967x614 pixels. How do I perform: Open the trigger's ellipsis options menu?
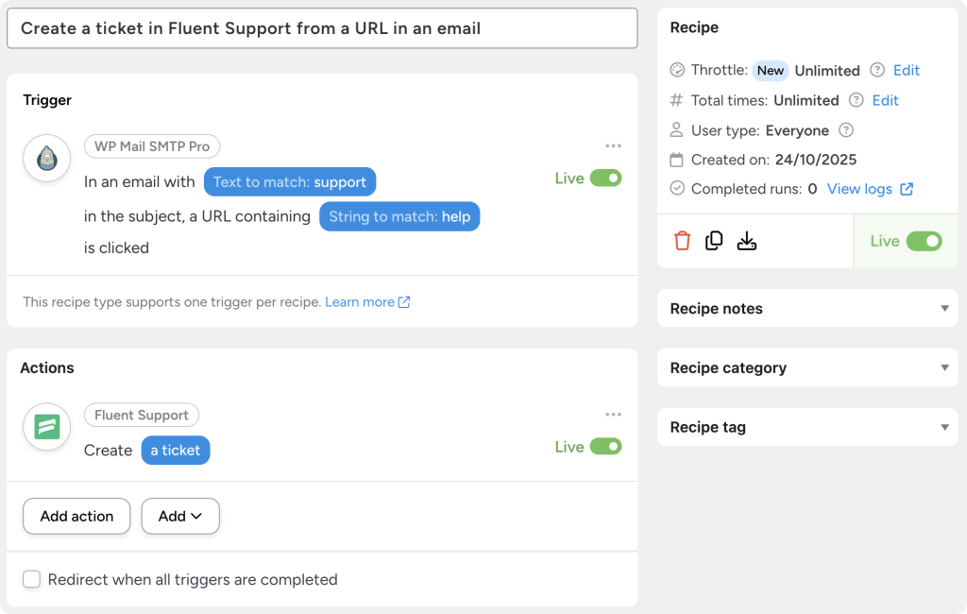coord(614,145)
